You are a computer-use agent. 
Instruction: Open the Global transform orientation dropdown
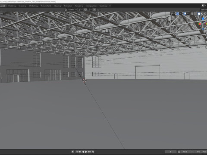71,10
